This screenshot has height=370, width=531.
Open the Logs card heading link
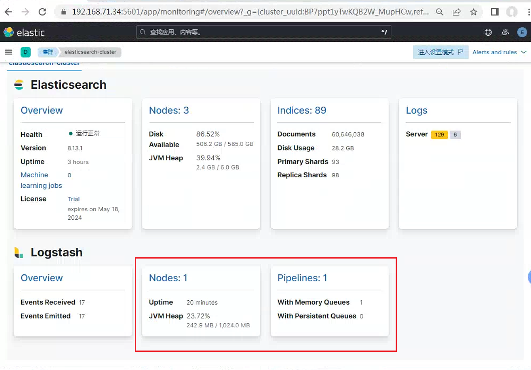point(416,111)
